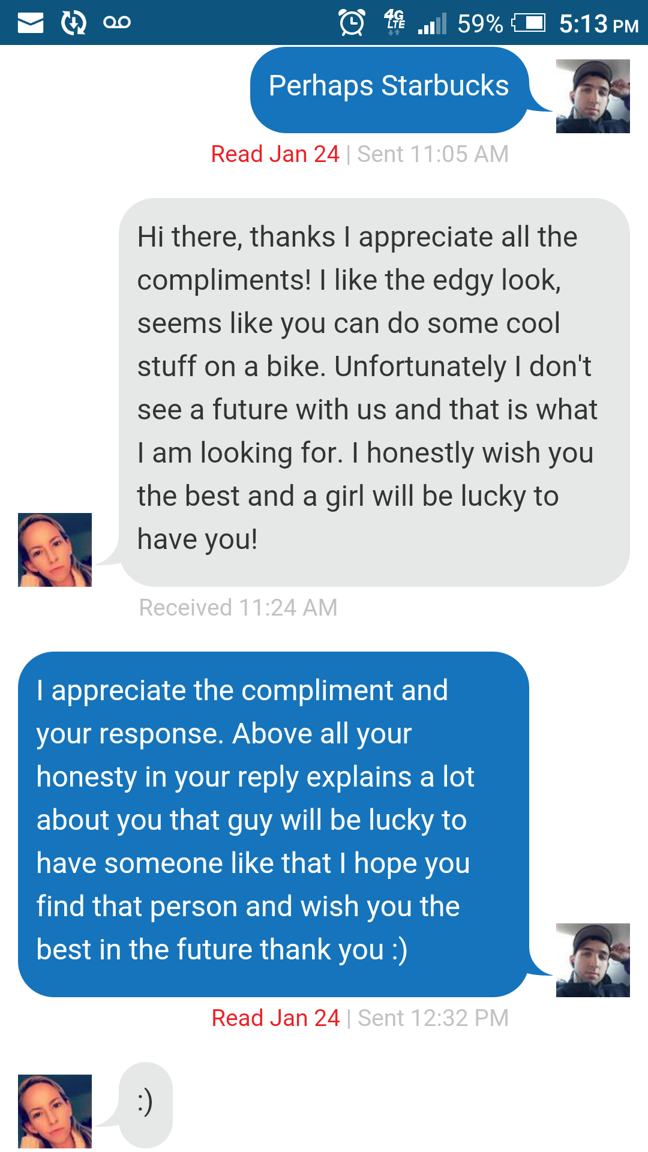Tap "Read Jan 24" under Starbucks message
This screenshot has width=648, height=1152.
[x=275, y=154]
